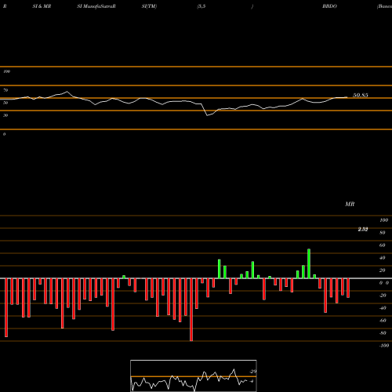Click the '-20' label on MR axis
392x392 pixels.
383,296
